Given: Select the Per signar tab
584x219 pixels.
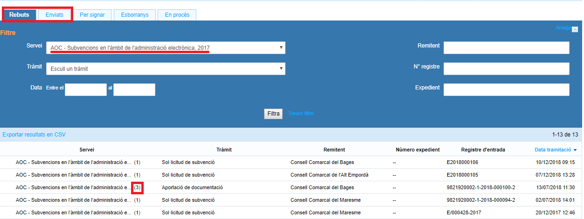Looking at the screenshot, I should click(92, 15).
